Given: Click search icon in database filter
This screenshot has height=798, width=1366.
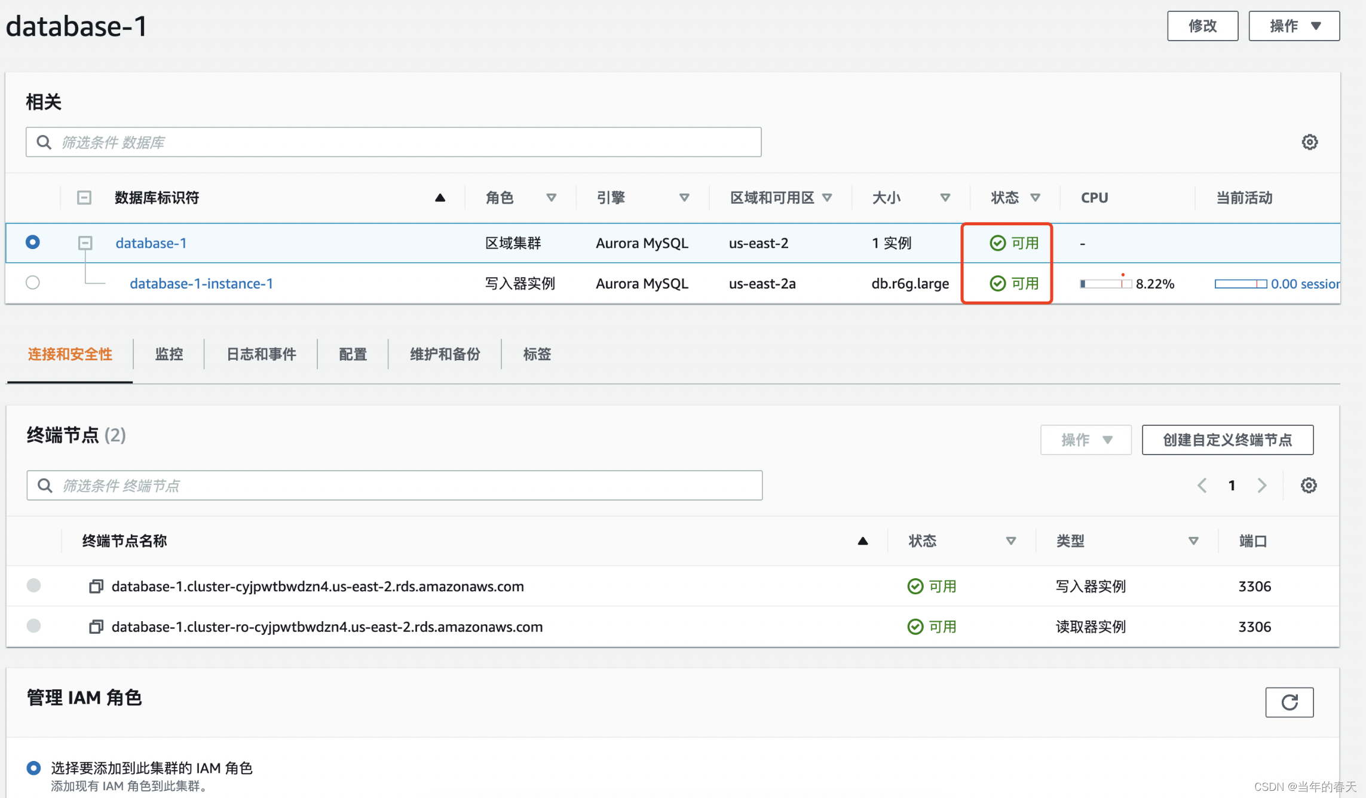Looking at the screenshot, I should 44,142.
